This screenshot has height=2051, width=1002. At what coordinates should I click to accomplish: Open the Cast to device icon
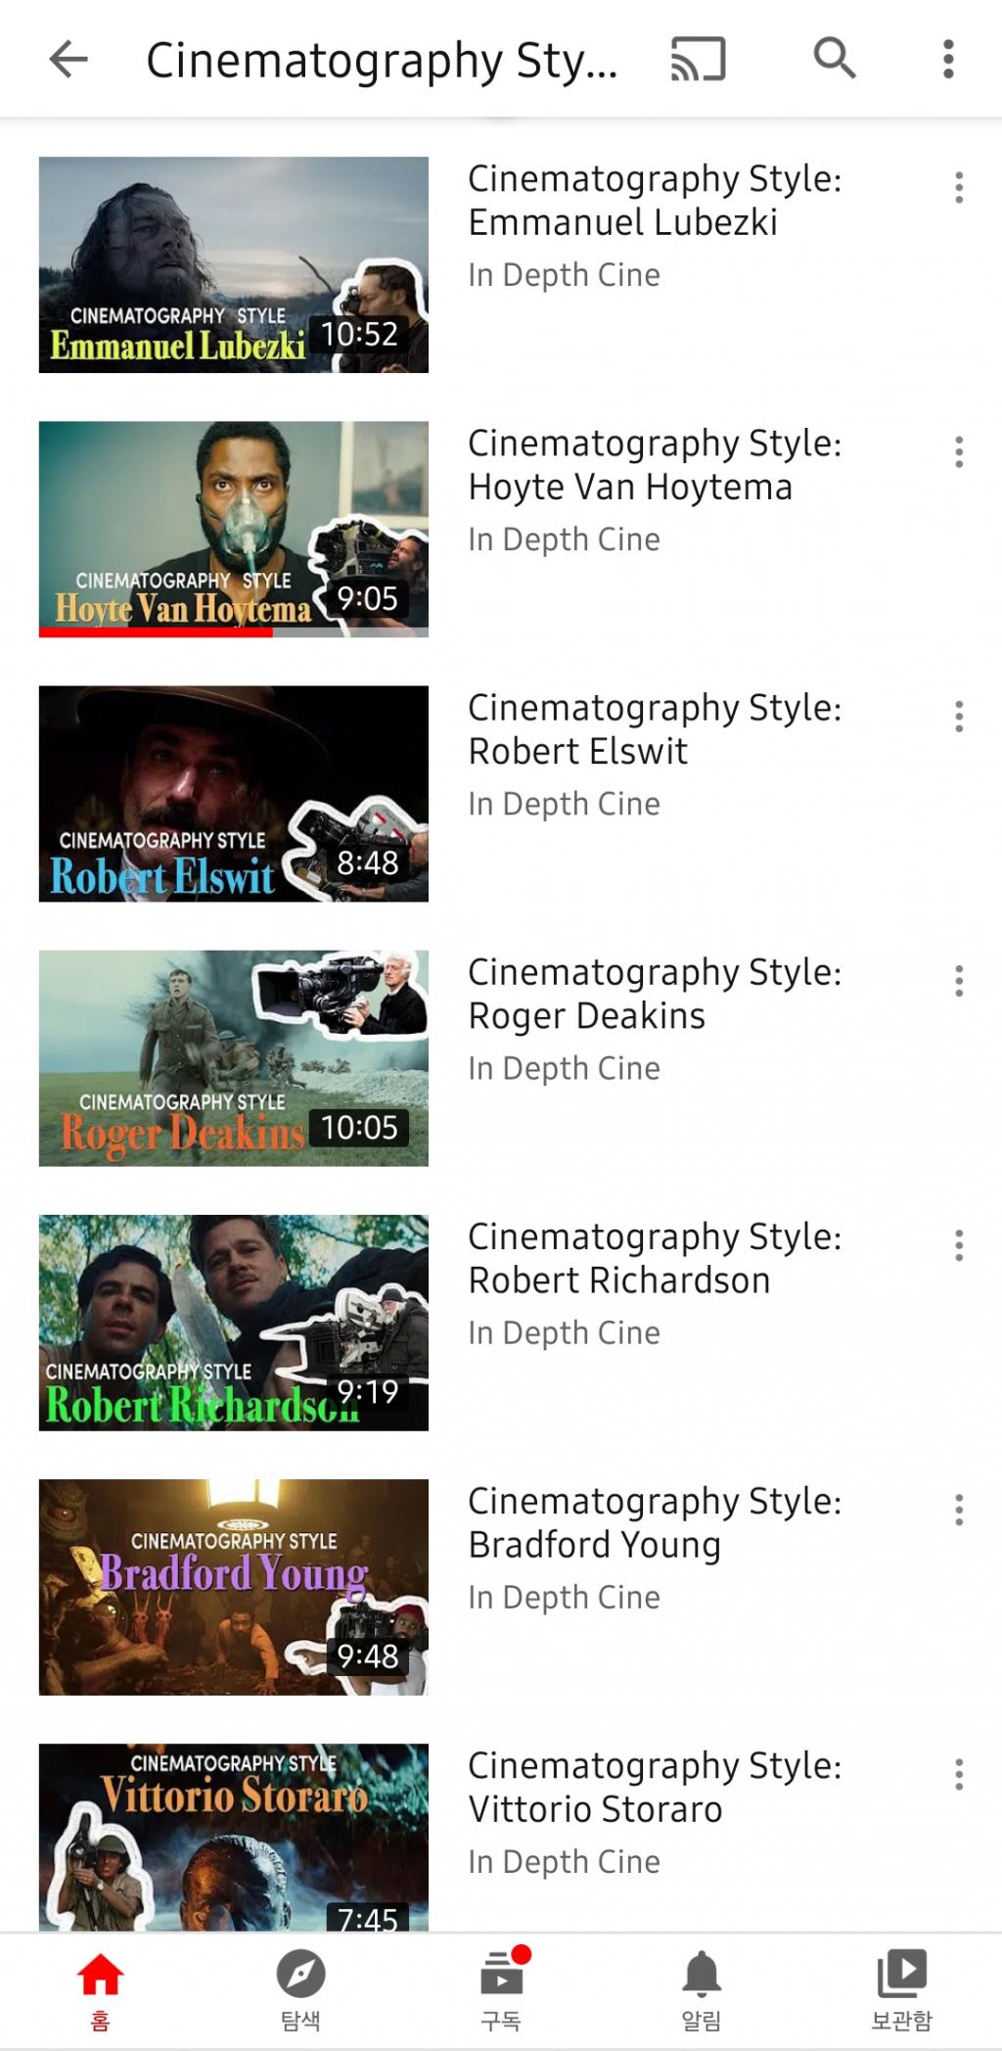[x=698, y=59]
